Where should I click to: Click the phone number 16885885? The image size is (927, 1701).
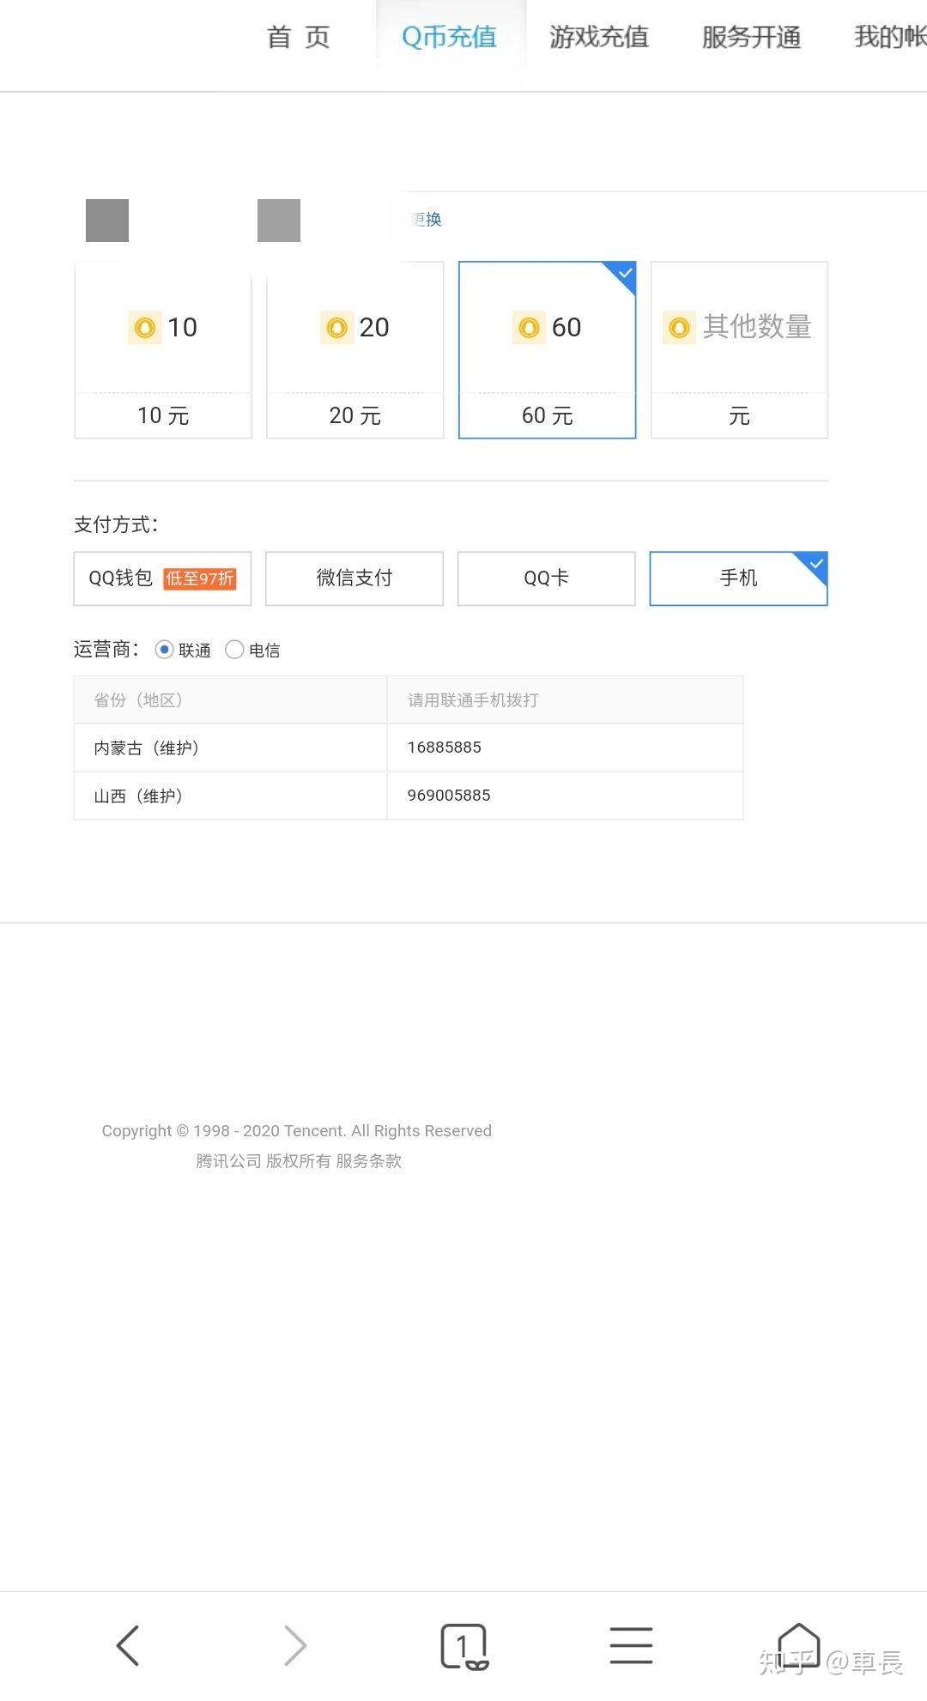click(445, 748)
